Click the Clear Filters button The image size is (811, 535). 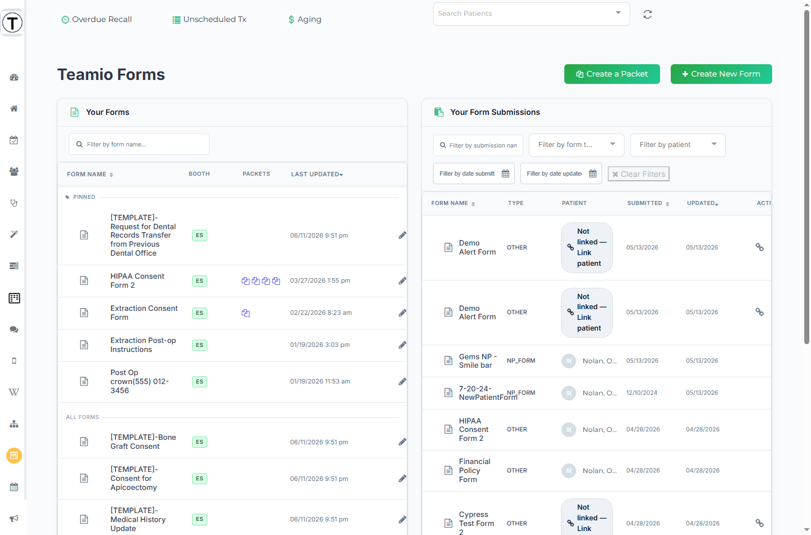point(639,174)
